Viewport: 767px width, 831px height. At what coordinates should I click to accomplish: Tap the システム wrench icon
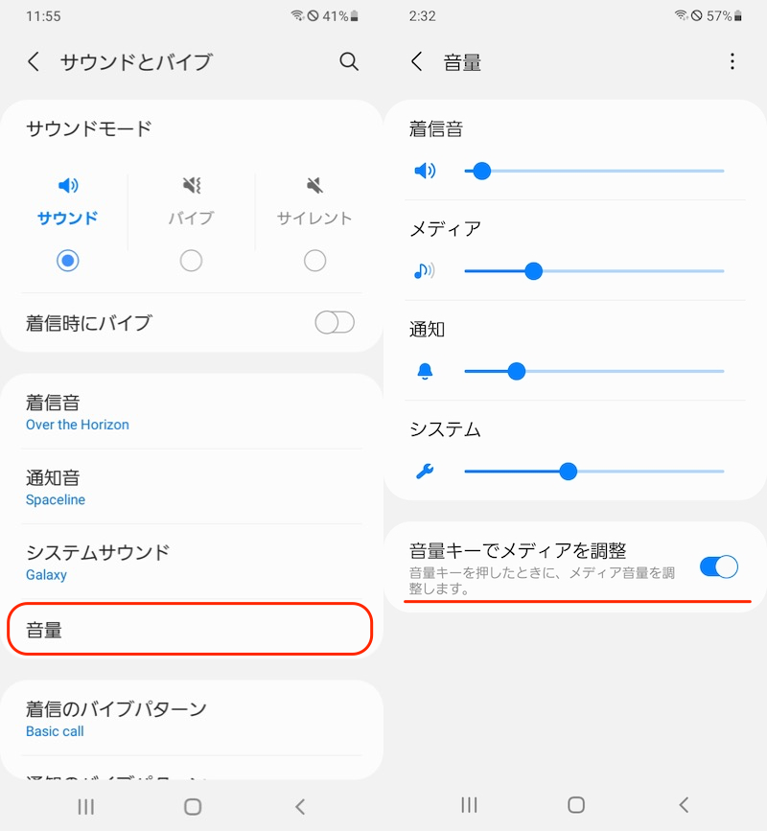tap(425, 472)
